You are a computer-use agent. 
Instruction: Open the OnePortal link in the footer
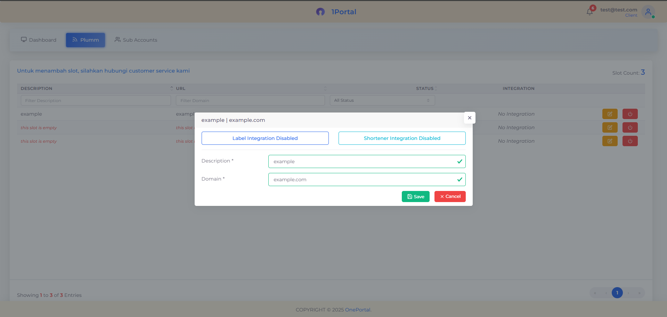click(x=357, y=309)
